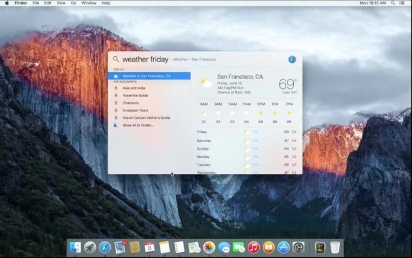
Task: Click the cloud icon under 10AM
Action: (x=232, y=113)
